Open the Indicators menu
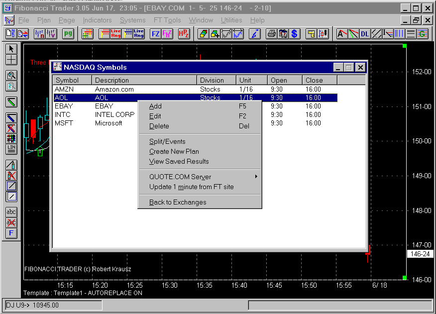 coord(97,20)
